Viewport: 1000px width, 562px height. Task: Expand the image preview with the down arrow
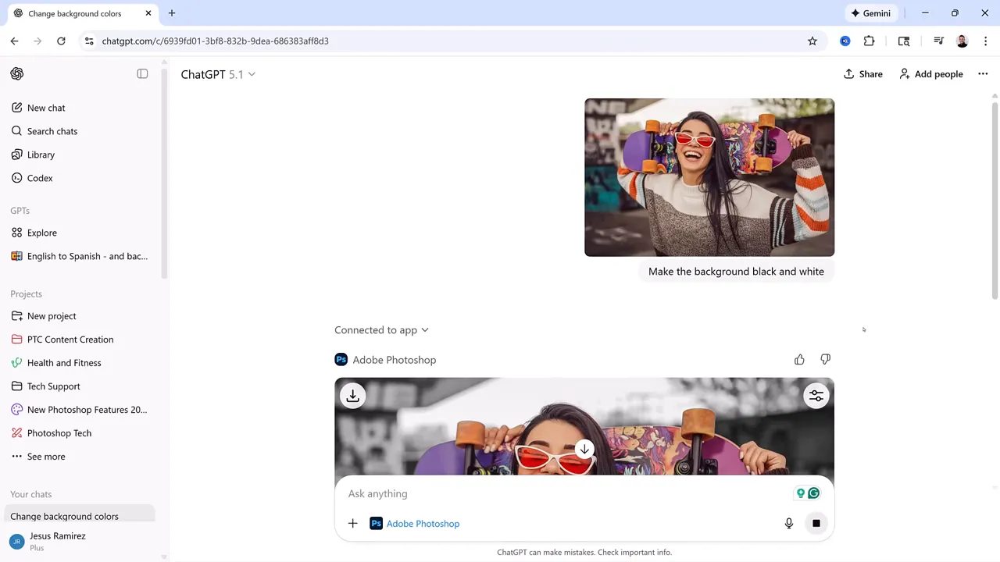click(x=584, y=449)
